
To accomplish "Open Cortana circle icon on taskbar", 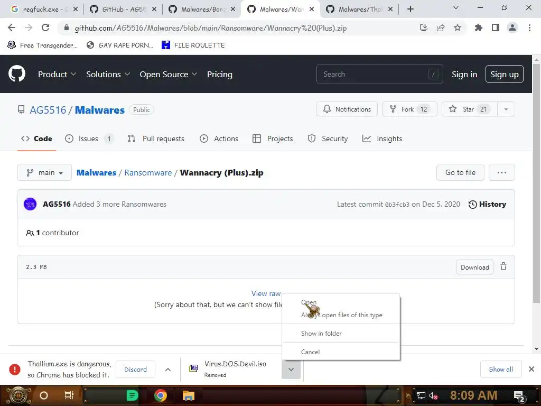I will pyautogui.click(x=43, y=395).
